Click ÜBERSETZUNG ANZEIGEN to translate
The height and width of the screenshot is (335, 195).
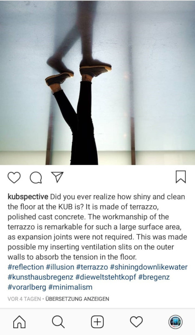click(x=77, y=299)
